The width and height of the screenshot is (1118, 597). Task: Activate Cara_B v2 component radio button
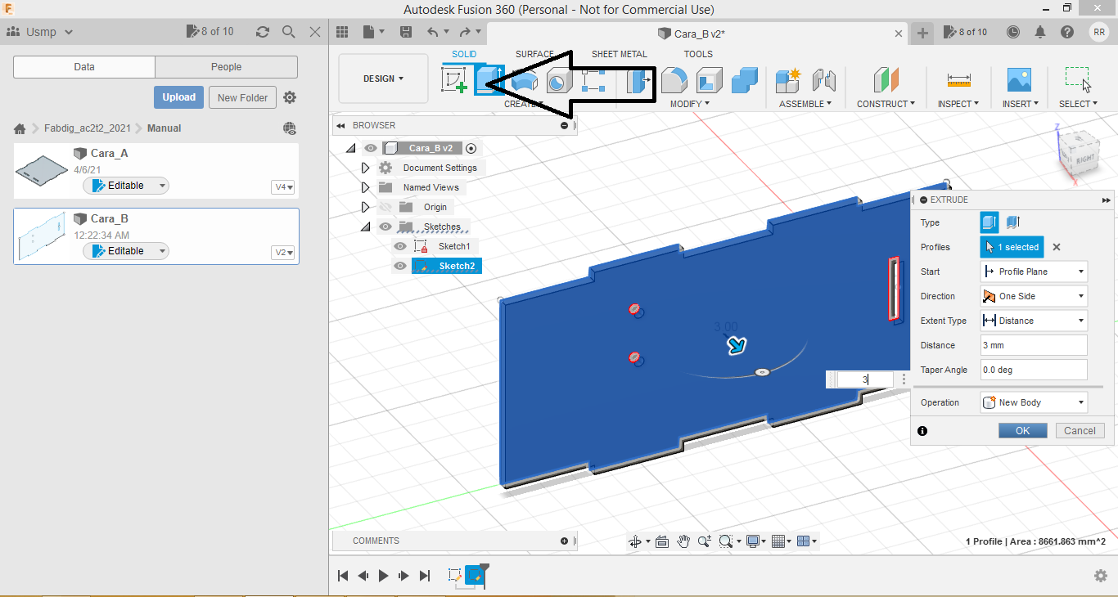pyautogui.click(x=471, y=148)
